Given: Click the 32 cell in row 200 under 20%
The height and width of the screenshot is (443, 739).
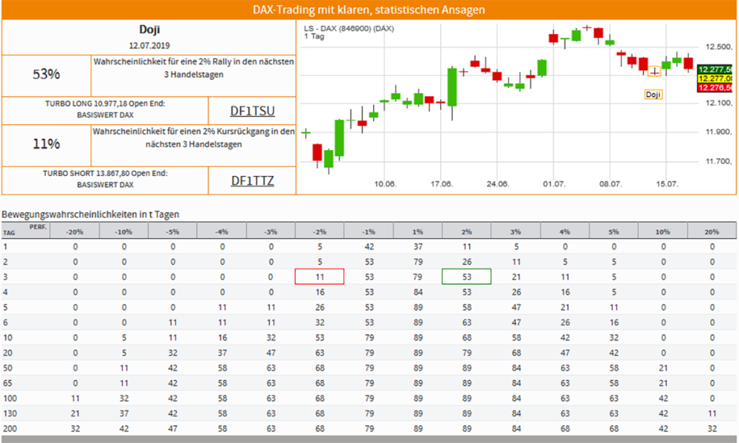Looking at the screenshot, I should click(x=712, y=429).
